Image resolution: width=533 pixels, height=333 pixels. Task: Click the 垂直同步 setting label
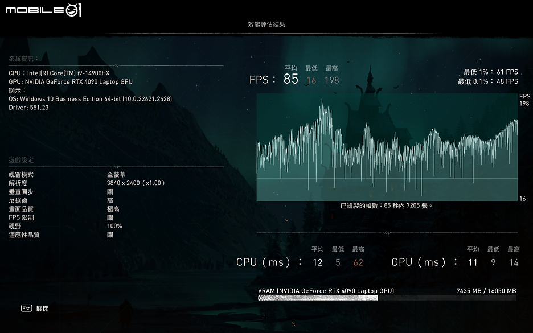click(21, 192)
